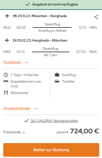Click the checkmark in availability banner
This screenshot has width=102, height=158.
28,5
